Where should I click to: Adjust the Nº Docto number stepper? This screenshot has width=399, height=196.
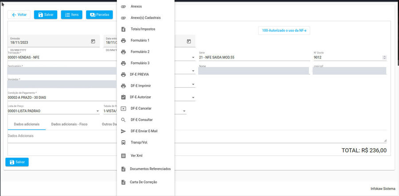(384, 58)
